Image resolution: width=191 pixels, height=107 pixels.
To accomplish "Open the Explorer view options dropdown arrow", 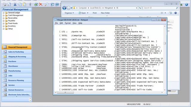I will pyautogui.click(x=165, y=13).
